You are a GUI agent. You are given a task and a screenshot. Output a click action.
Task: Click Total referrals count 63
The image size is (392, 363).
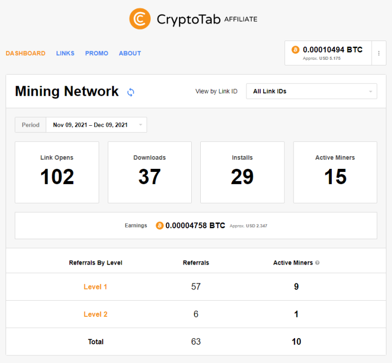(x=196, y=342)
